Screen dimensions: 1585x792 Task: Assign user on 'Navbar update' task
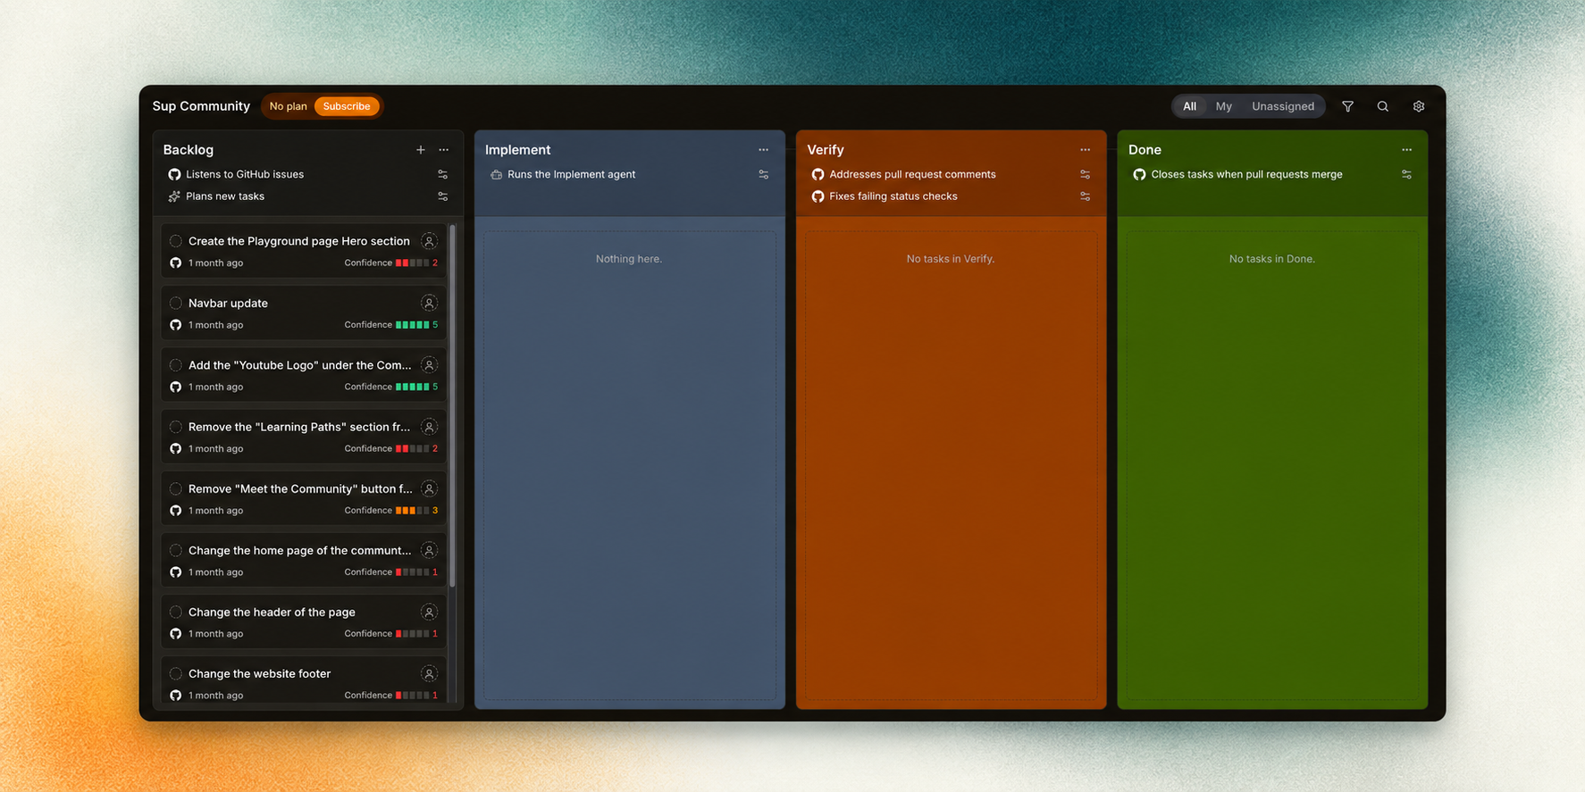pyautogui.click(x=429, y=304)
